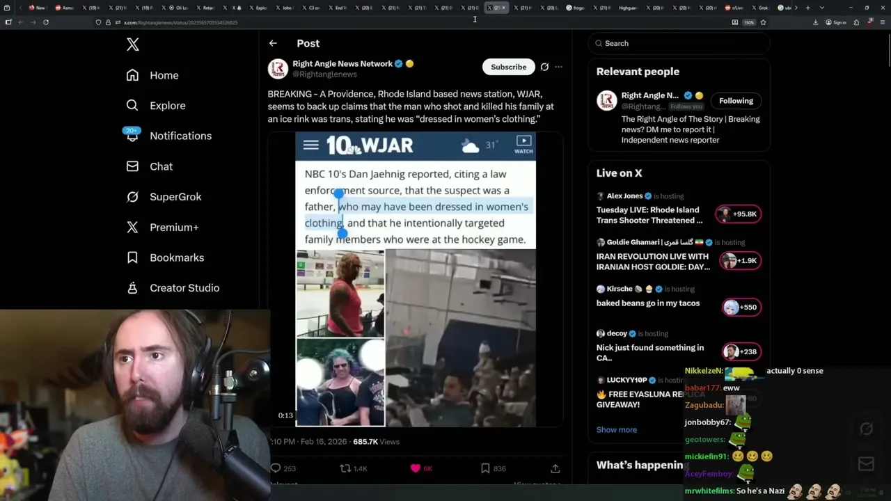Screen dimensions: 891x501
Task: Join Kirsche live +550 listeners
Action: (x=741, y=307)
